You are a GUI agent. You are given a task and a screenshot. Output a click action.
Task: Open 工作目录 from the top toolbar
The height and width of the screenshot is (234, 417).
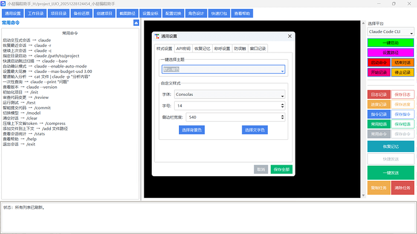click(x=36, y=13)
